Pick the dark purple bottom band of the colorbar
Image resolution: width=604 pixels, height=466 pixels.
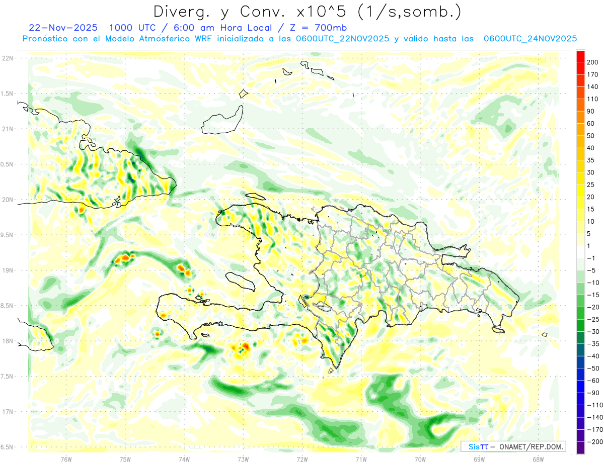(580, 448)
